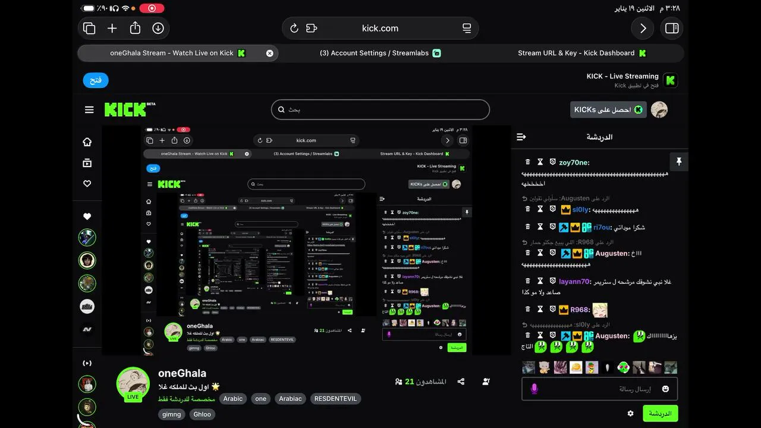Close the oneGhala Stream tab

coord(269,53)
